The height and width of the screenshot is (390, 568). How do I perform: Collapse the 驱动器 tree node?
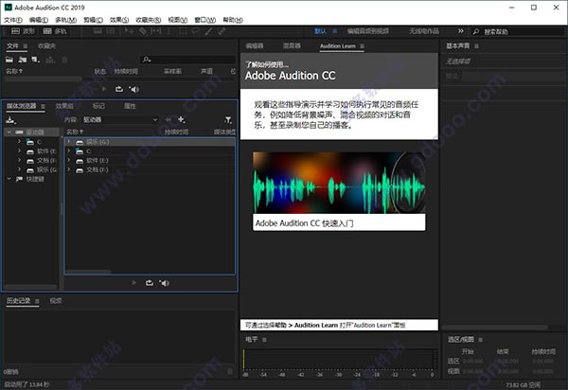click(9, 133)
